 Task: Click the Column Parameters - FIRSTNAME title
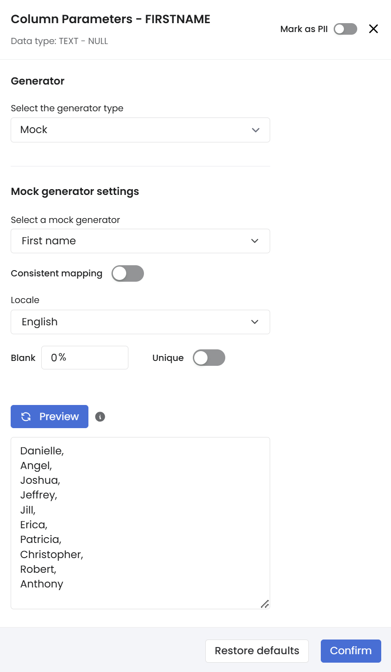[x=111, y=19]
